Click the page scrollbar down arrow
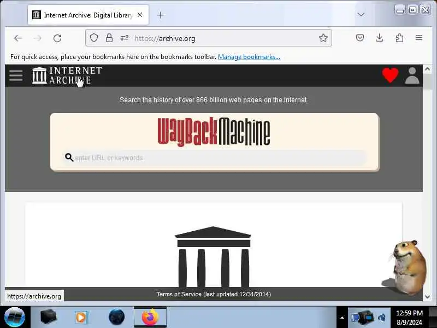The height and width of the screenshot is (328, 437). 428,297
